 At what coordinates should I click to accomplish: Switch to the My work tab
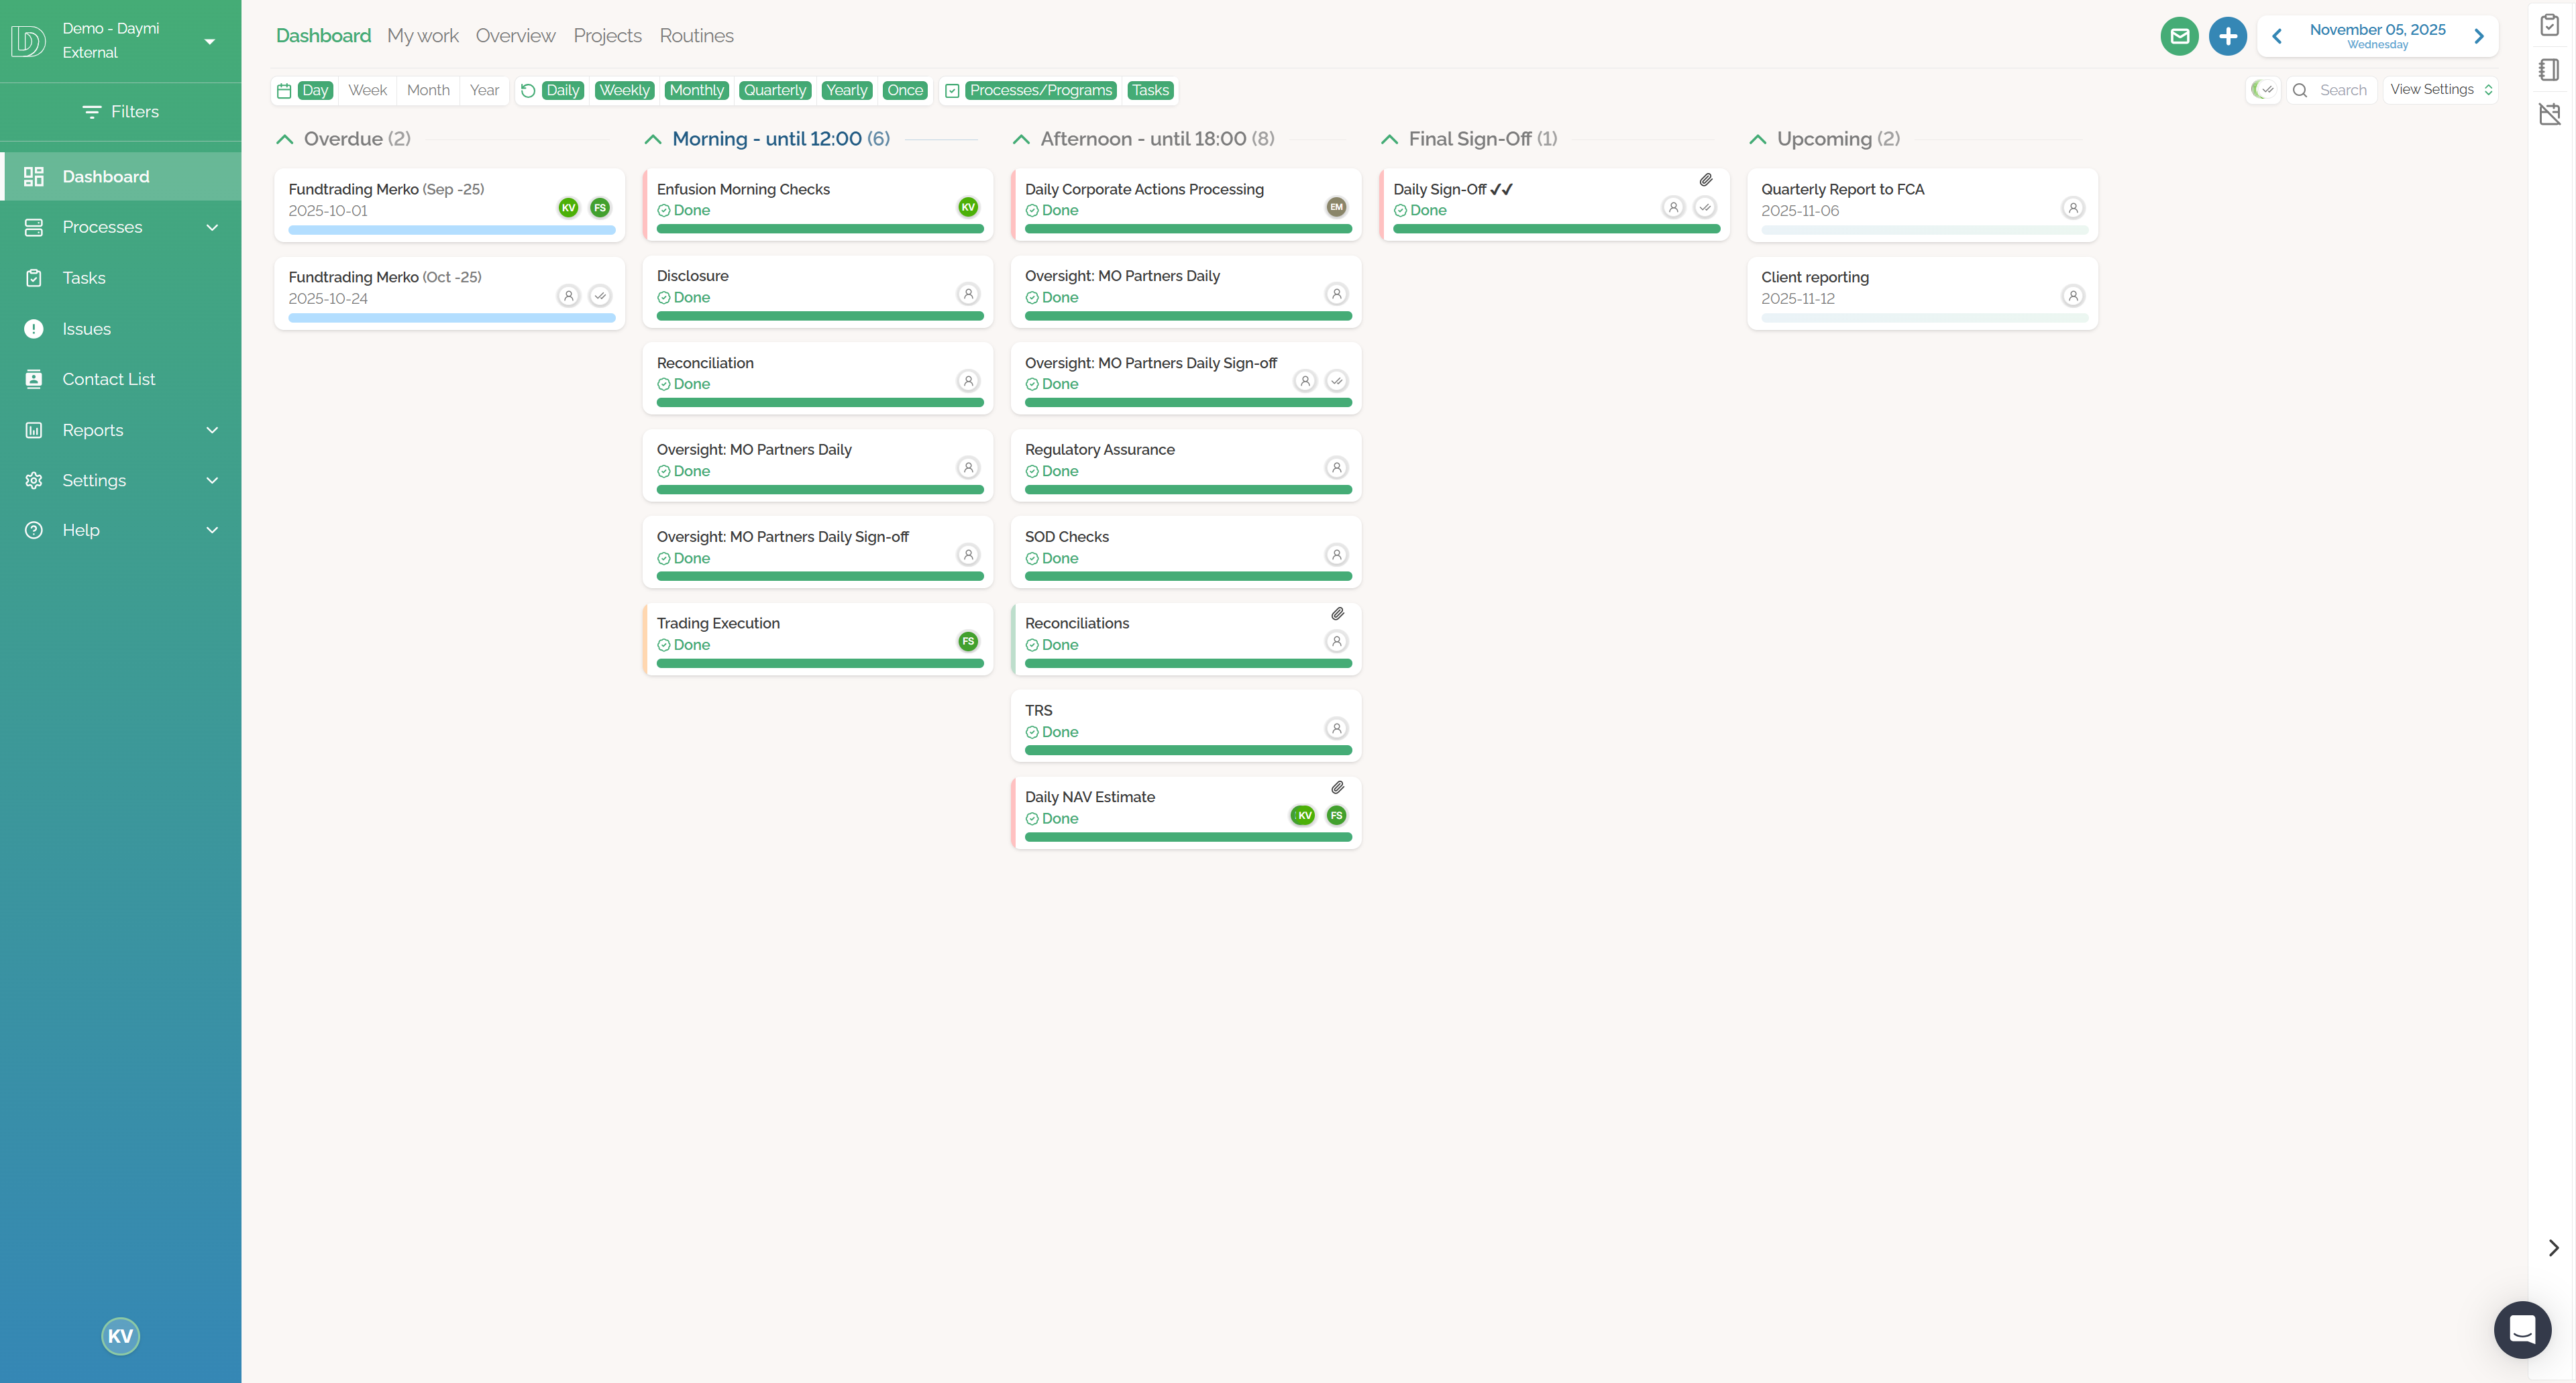coord(422,35)
